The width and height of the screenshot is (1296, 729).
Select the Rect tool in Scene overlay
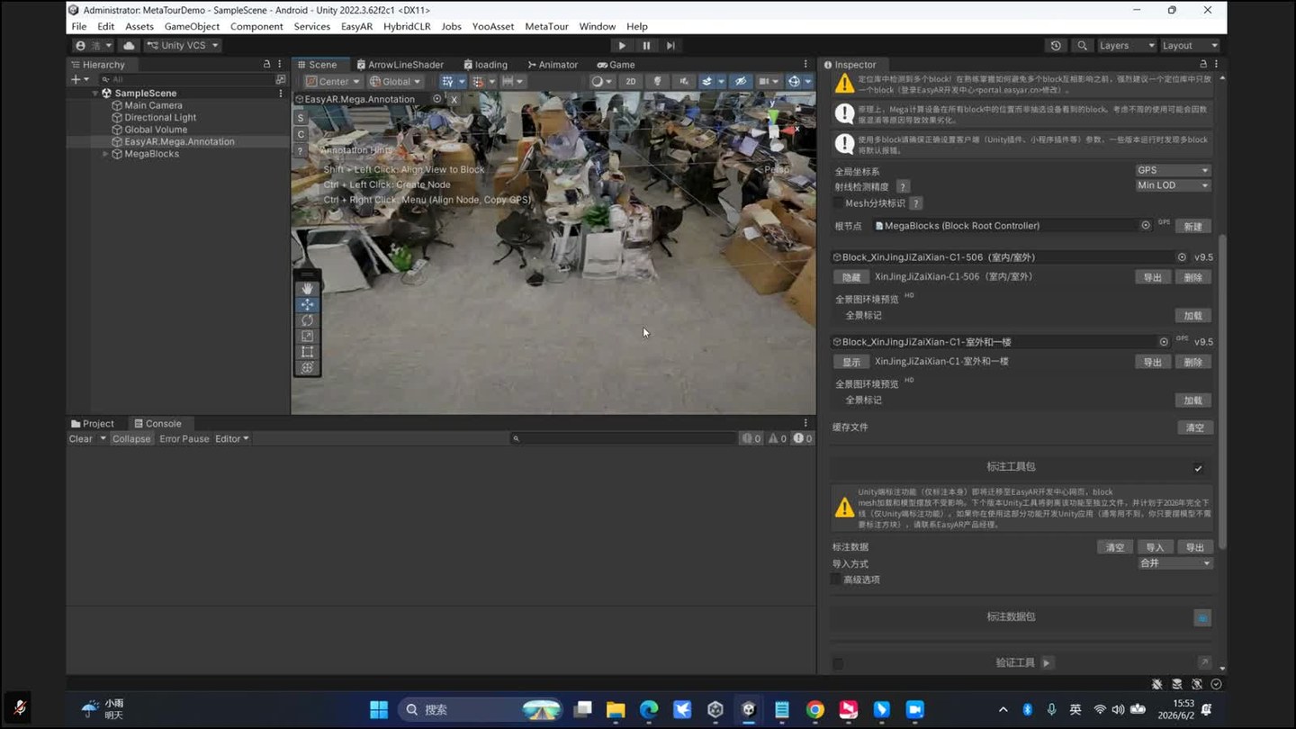[x=307, y=352]
